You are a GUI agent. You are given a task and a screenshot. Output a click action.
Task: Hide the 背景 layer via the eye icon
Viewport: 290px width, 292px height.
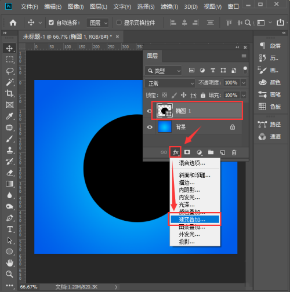tap(150, 127)
